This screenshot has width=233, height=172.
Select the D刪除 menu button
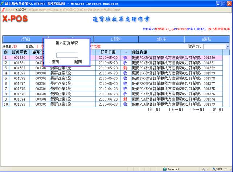[x=115, y=39]
